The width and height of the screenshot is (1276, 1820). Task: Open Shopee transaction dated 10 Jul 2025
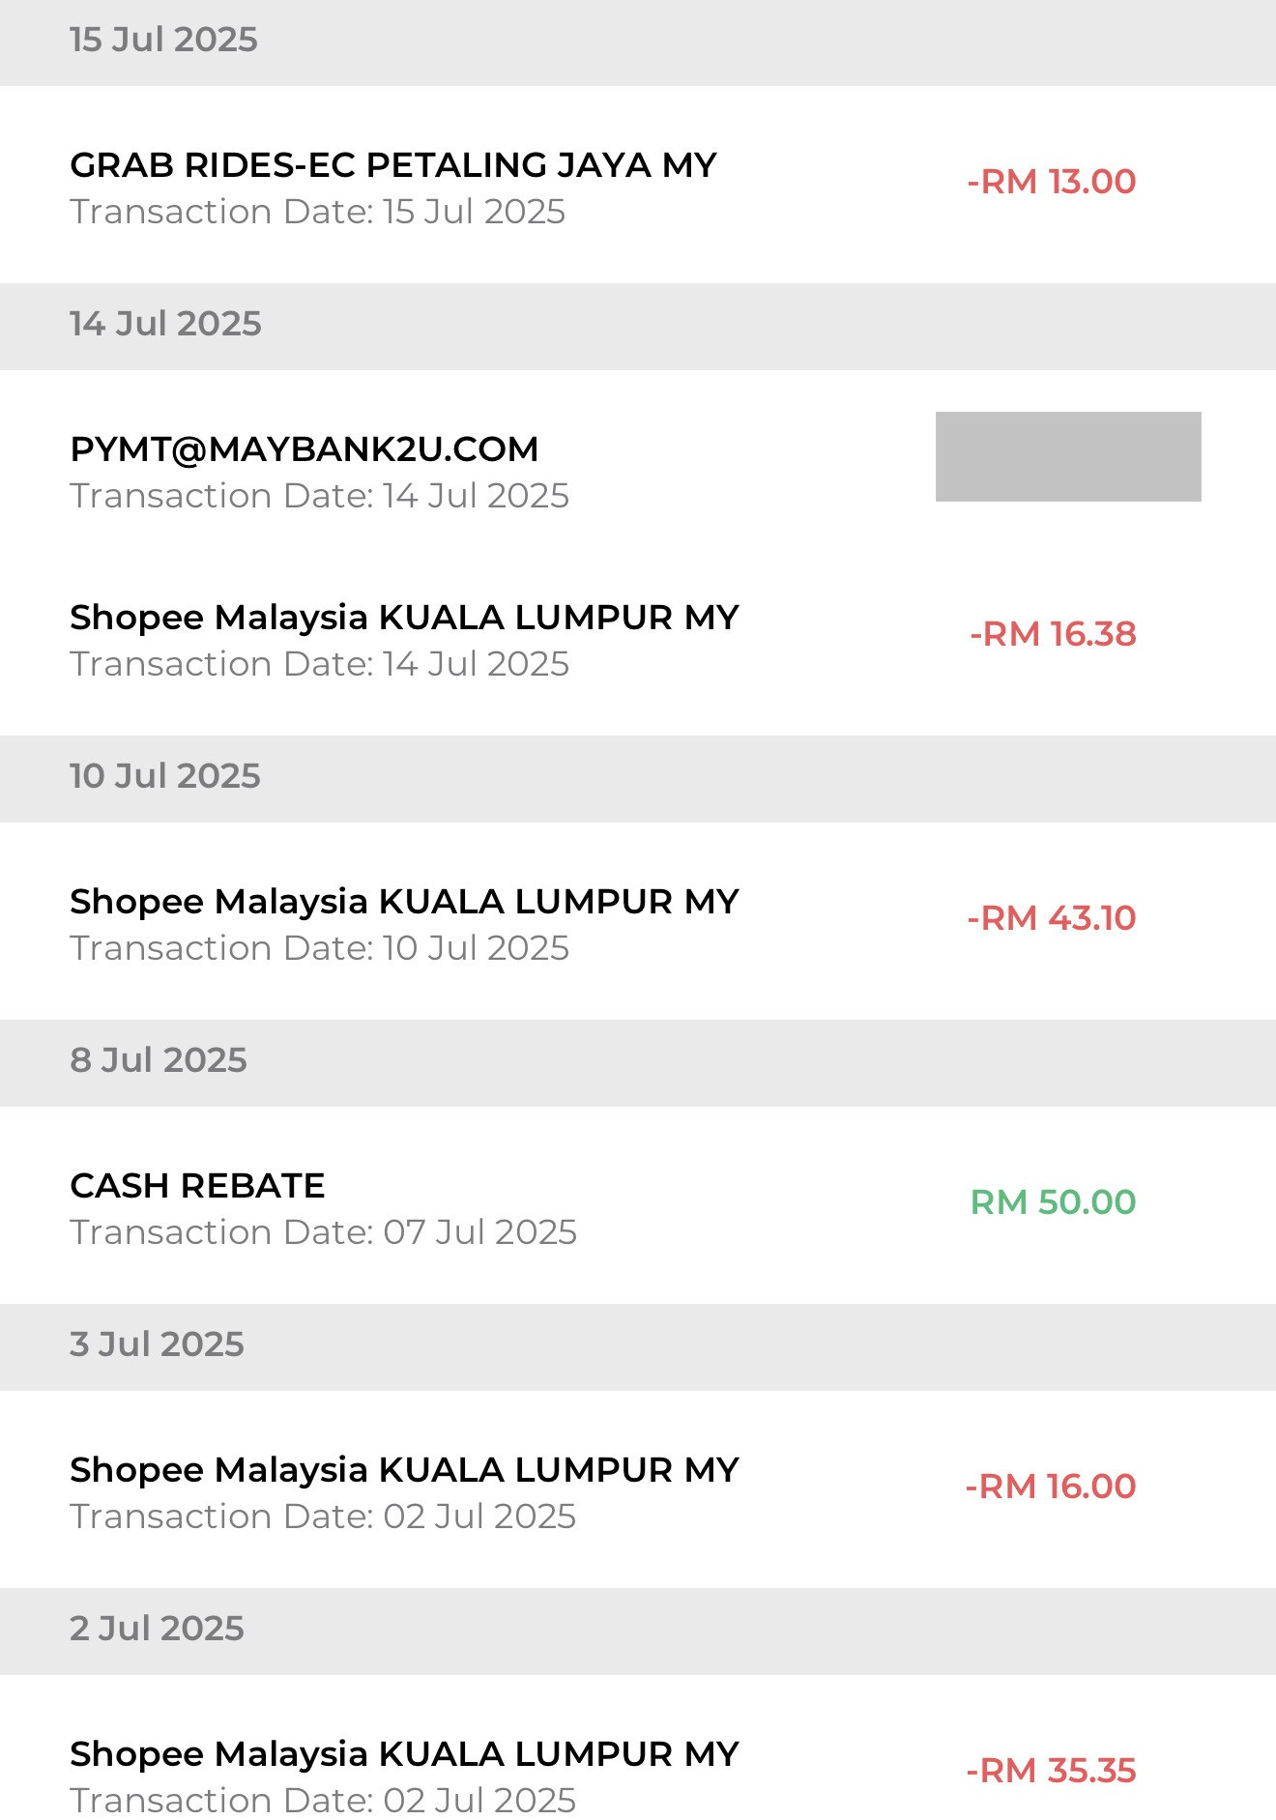(x=404, y=903)
